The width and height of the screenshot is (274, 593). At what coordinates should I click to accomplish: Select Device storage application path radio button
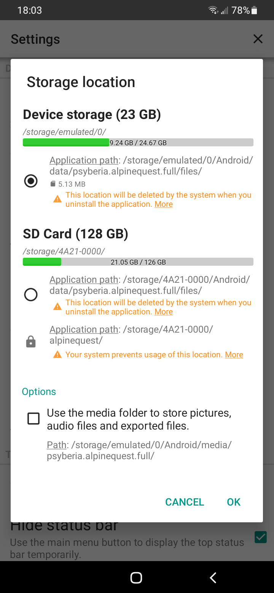tap(31, 181)
